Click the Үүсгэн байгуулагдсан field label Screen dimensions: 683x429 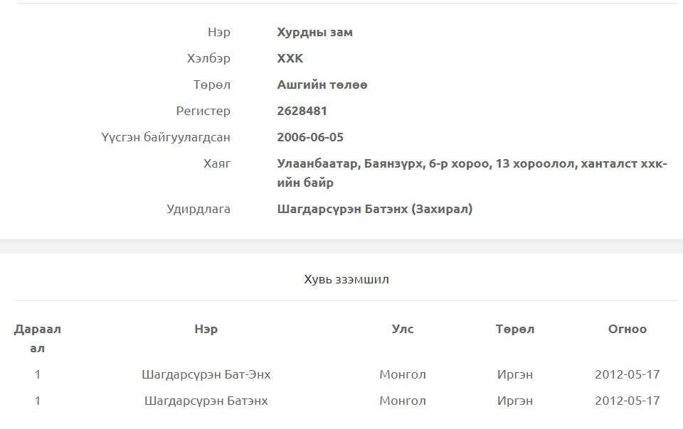pyautogui.click(x=165, y=137)
